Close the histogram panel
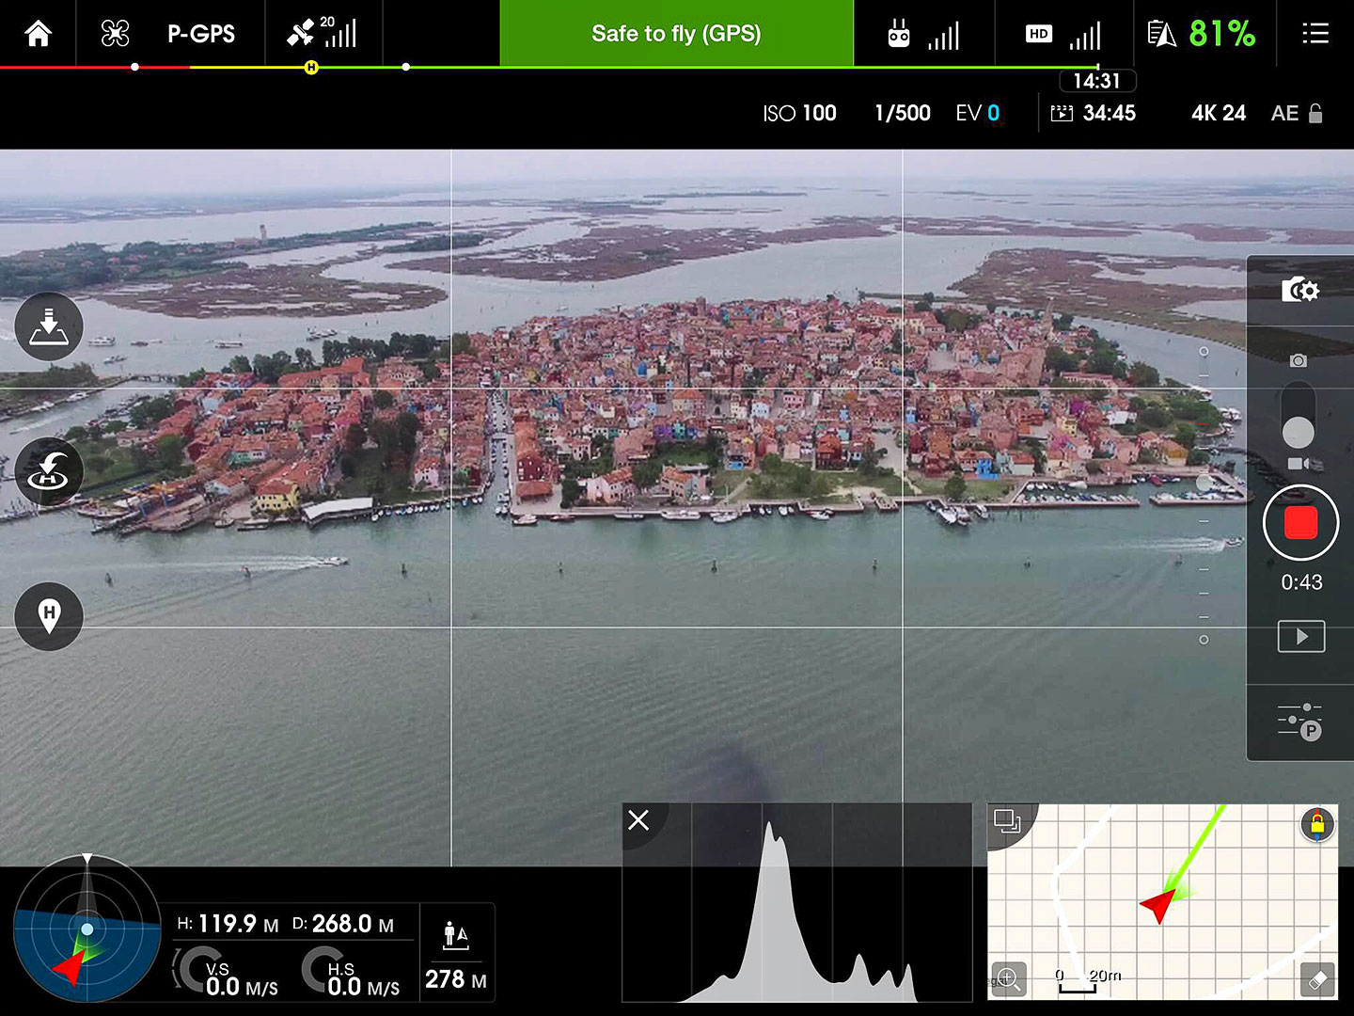The height and width of the screenshot is (1016, 1354). (x=638, y=820)
